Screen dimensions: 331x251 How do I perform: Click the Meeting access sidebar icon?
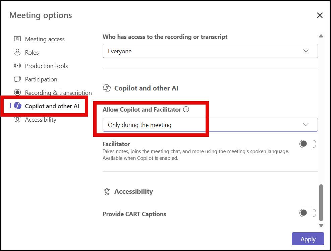[x=17, y=39]
